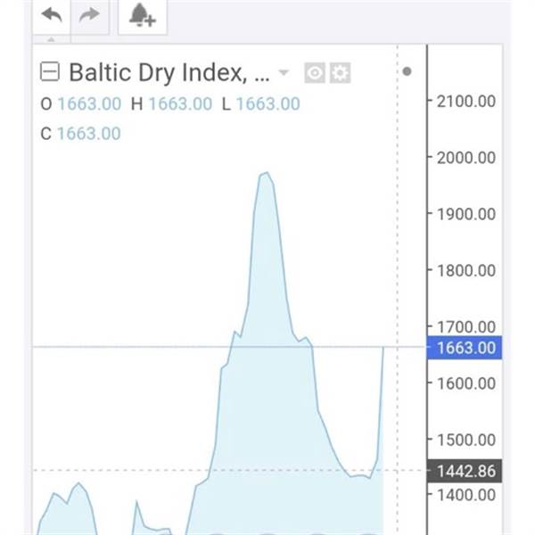Viewport: 535px width, 535px height.
Task: Open Baltic Dry Index settings gear
Action: pyautogui.click(x=340, y=73)
